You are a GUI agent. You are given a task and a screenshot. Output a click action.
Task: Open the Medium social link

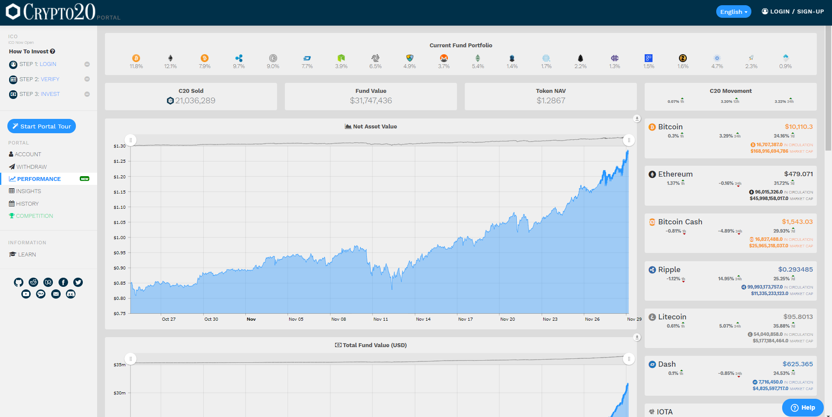point(48,282)
